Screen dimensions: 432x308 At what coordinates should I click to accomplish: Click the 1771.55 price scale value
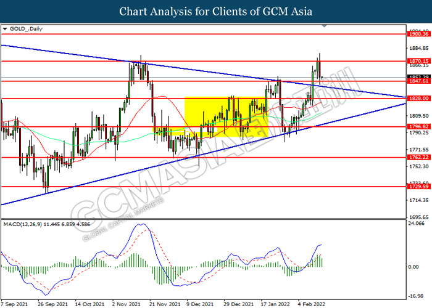(x=419, y=150)
